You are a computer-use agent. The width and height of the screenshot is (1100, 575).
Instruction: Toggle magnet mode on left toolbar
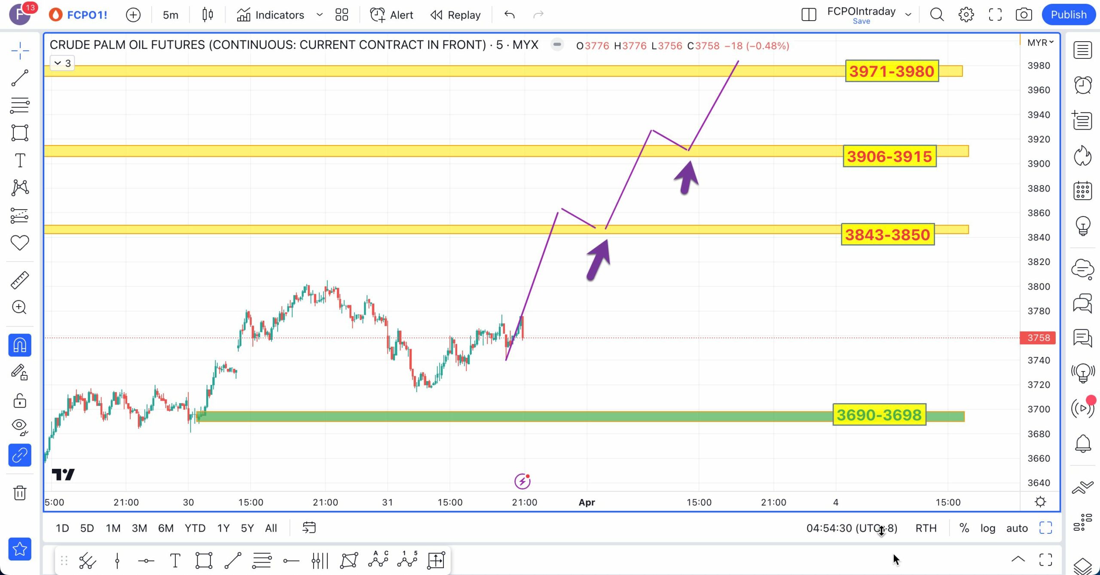coord(20,345)
